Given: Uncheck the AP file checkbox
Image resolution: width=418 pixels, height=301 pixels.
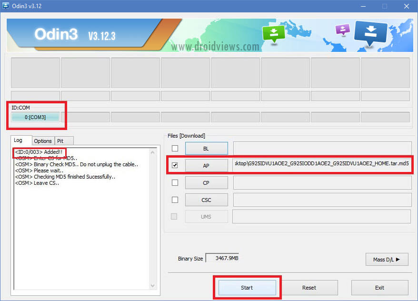Looking at the screenshot, I should (x=175, y=165).
